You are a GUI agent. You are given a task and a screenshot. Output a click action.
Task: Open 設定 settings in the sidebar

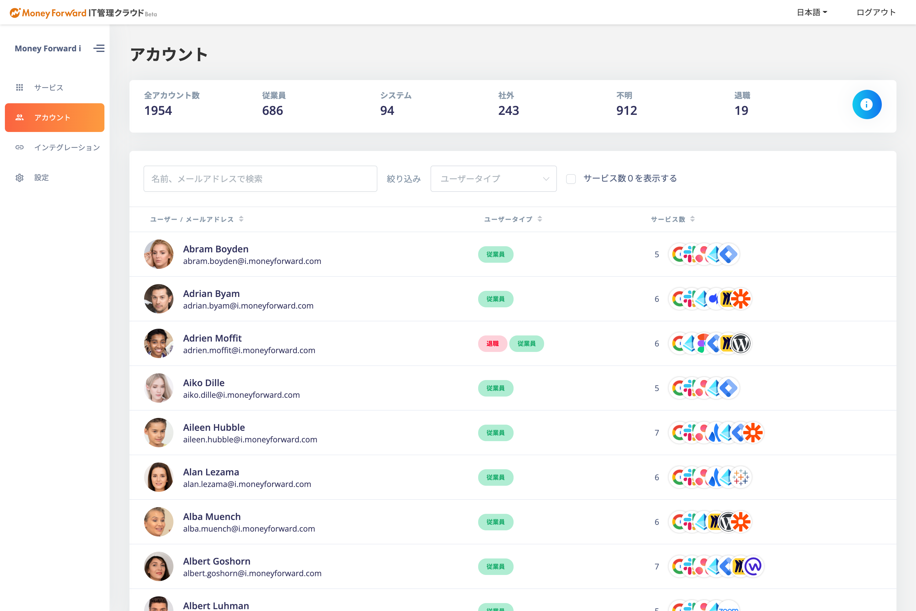click(41, 178)
